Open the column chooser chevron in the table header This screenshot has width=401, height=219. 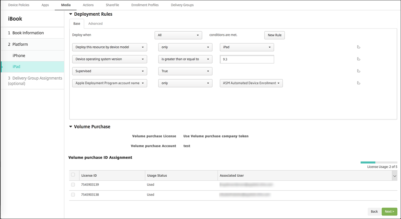click(x=394, y=176)
